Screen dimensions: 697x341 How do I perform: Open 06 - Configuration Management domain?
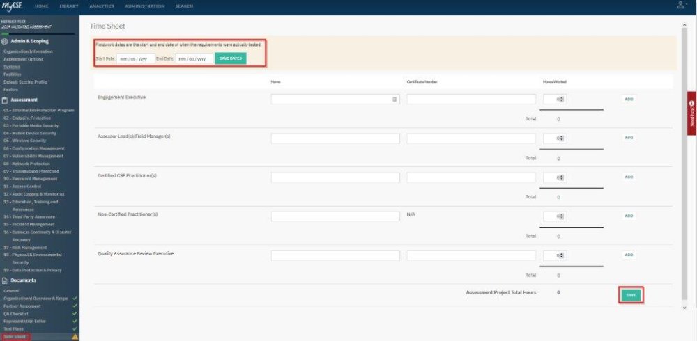(33, 148)
